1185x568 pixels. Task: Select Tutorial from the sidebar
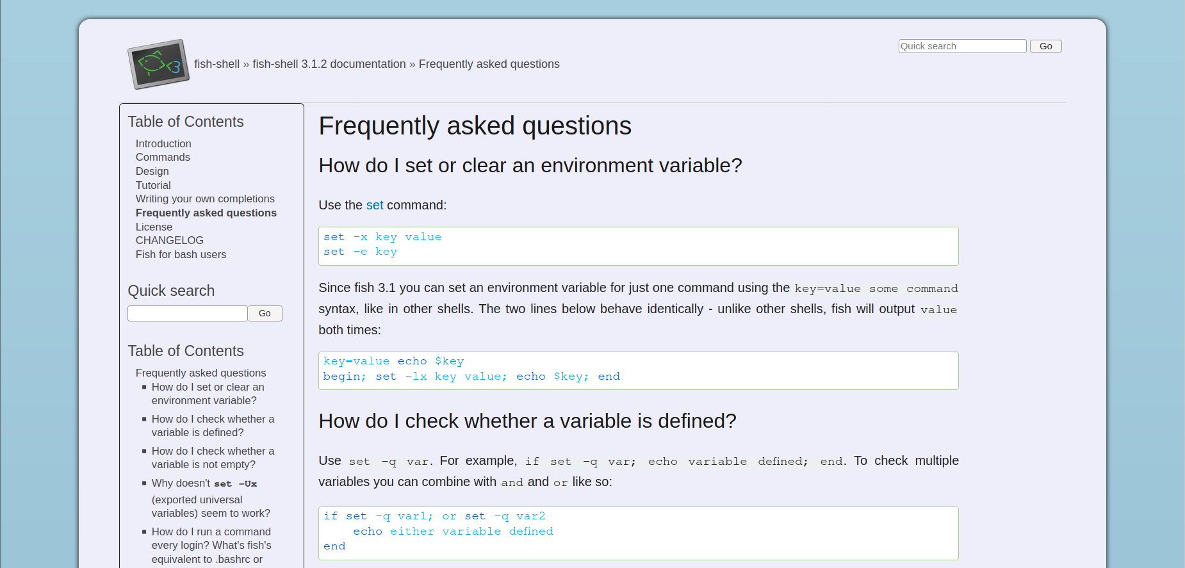(153, 186)
